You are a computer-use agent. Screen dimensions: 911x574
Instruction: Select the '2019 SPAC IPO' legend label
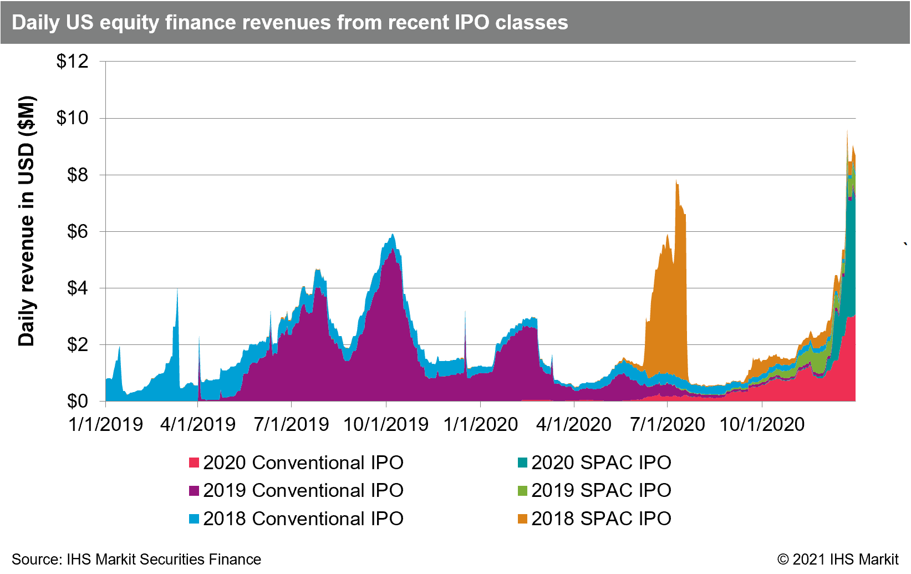[601, 491]
